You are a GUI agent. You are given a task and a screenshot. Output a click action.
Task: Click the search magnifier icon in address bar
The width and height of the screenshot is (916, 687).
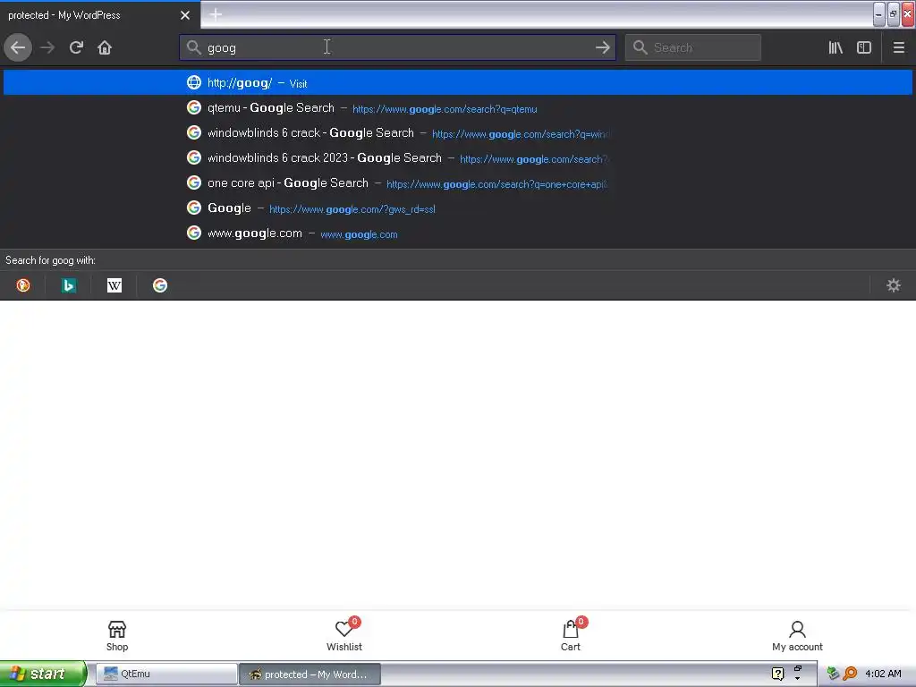click(193, 47)
